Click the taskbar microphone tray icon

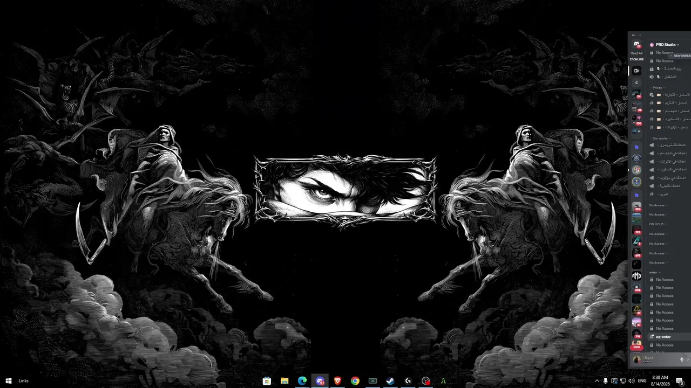click(605, 381)
